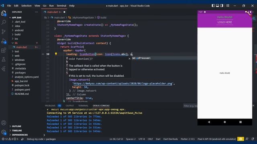Open the Search view in activity bar

4,22
